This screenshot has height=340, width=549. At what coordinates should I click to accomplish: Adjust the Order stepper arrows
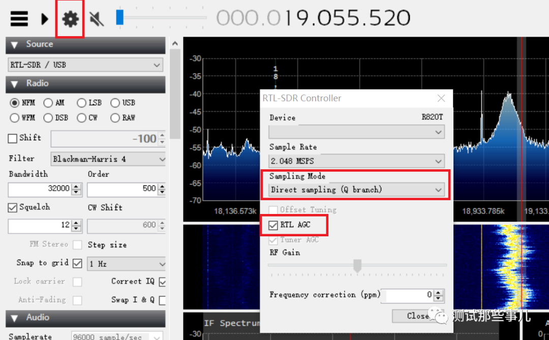click(162, 189)
